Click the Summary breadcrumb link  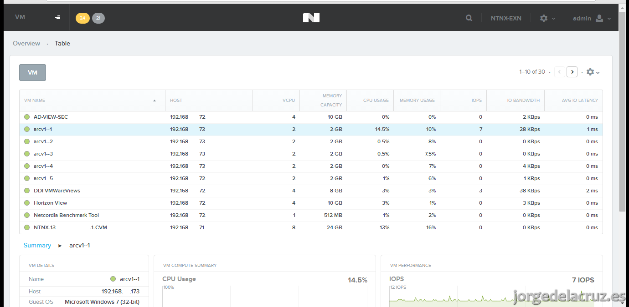tap(37, 245)
